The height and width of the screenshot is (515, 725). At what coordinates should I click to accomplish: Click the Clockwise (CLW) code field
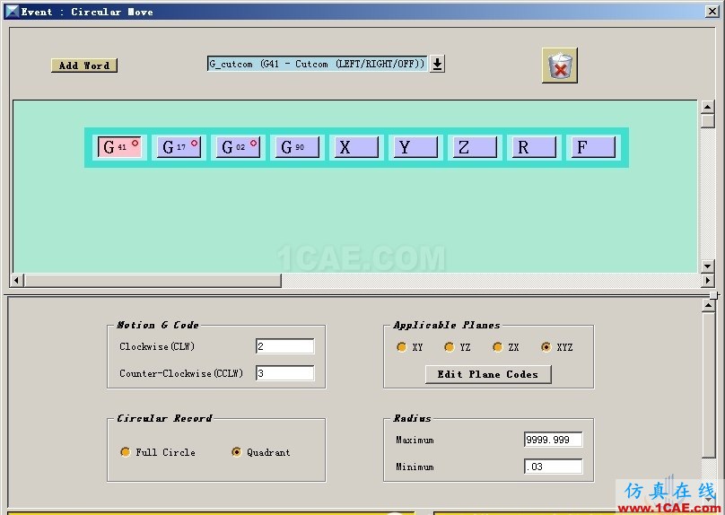(x=284, y=346)
